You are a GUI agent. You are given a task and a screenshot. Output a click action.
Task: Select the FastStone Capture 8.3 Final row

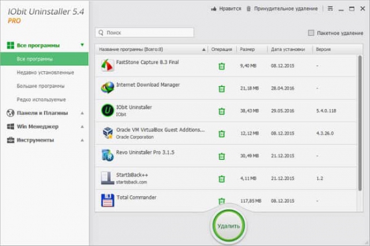(226, 65)
